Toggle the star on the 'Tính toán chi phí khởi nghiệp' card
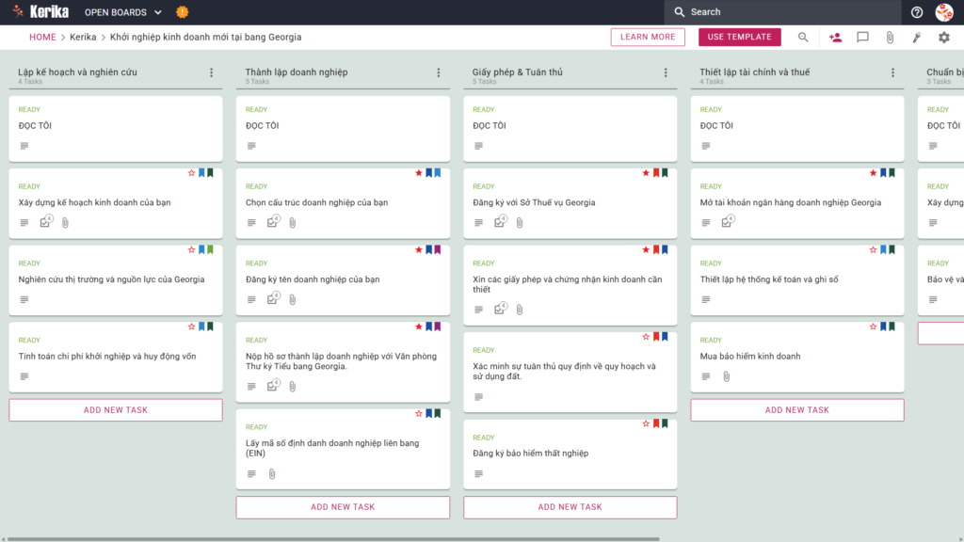964x542 pixels. pyautogui.click(x=191, y=327)
